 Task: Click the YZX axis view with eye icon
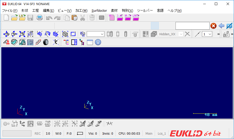30,34
